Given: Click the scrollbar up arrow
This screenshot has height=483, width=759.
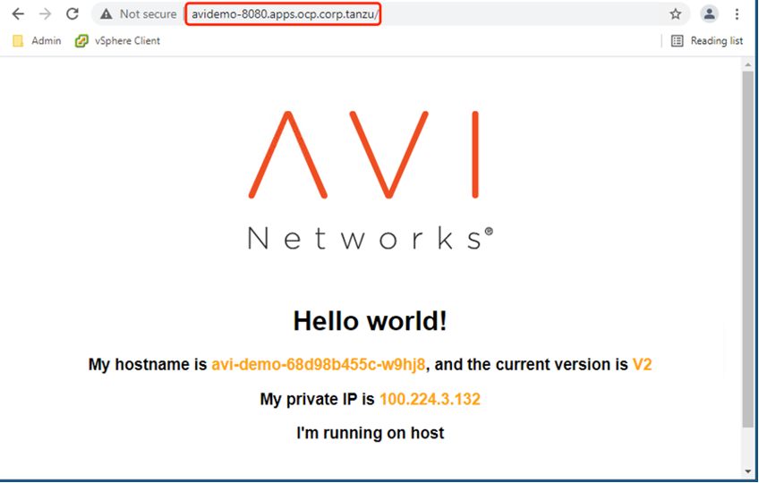Looking at the screenshot, I should pos(748,64).
